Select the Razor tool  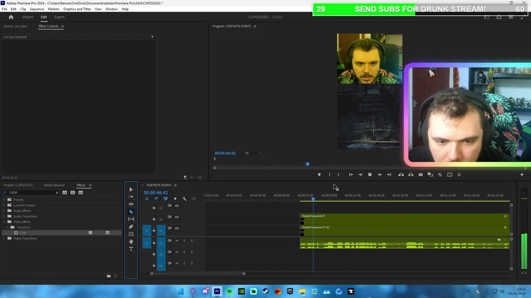[x=131, y=211]
